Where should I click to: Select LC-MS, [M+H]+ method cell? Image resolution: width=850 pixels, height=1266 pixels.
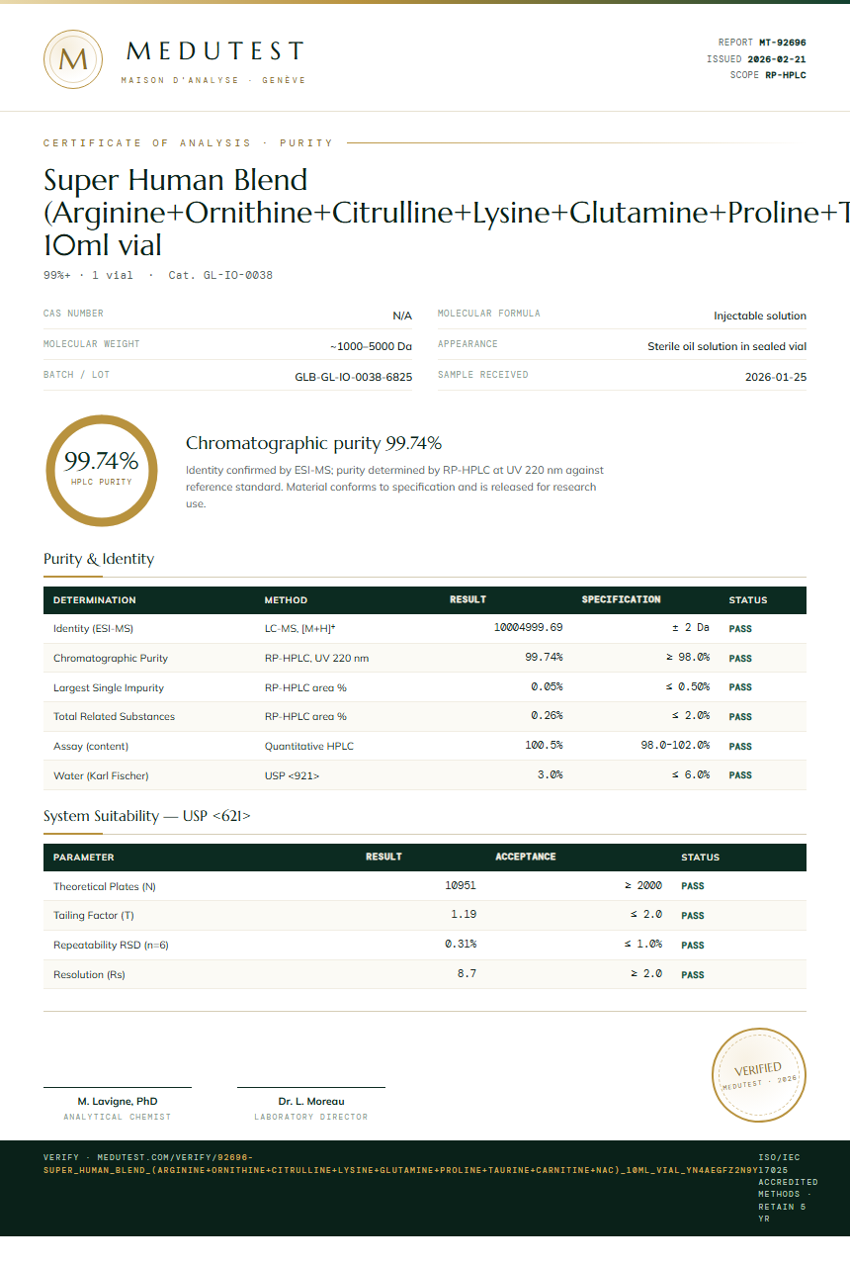(x=300, y=629)
